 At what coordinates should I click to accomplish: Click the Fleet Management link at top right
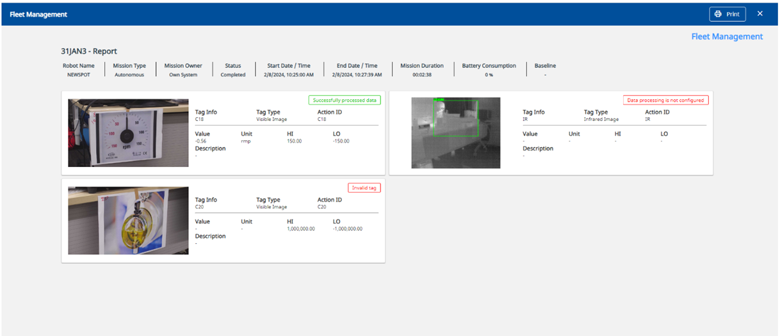(727, 37)
